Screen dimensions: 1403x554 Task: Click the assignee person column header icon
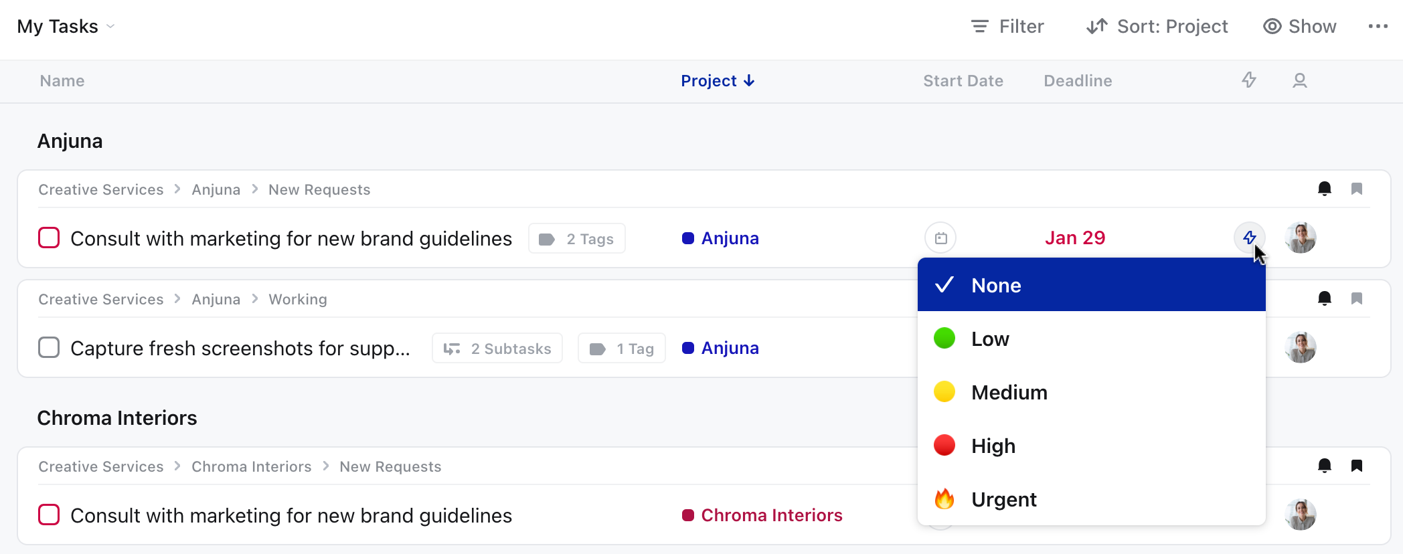(x=1300, y=80)
